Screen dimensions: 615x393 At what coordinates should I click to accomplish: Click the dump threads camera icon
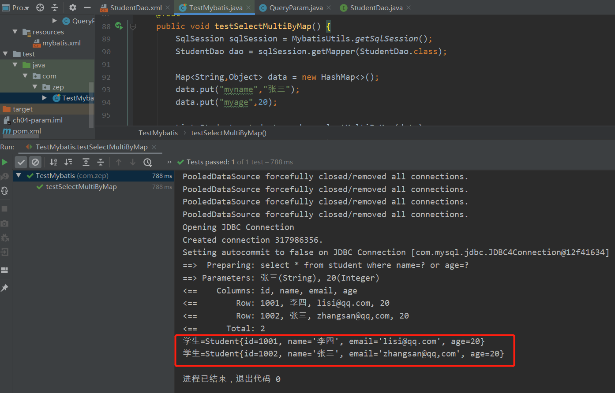click(x=5, y=223)
